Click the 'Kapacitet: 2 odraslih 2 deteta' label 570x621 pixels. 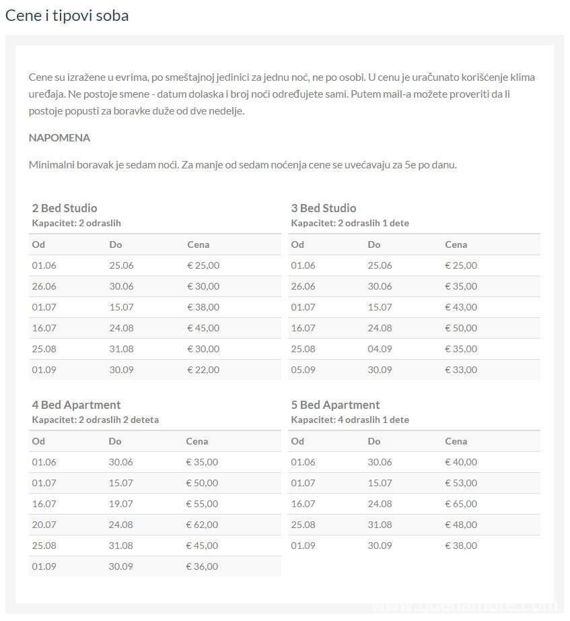(x=96, y=420)
